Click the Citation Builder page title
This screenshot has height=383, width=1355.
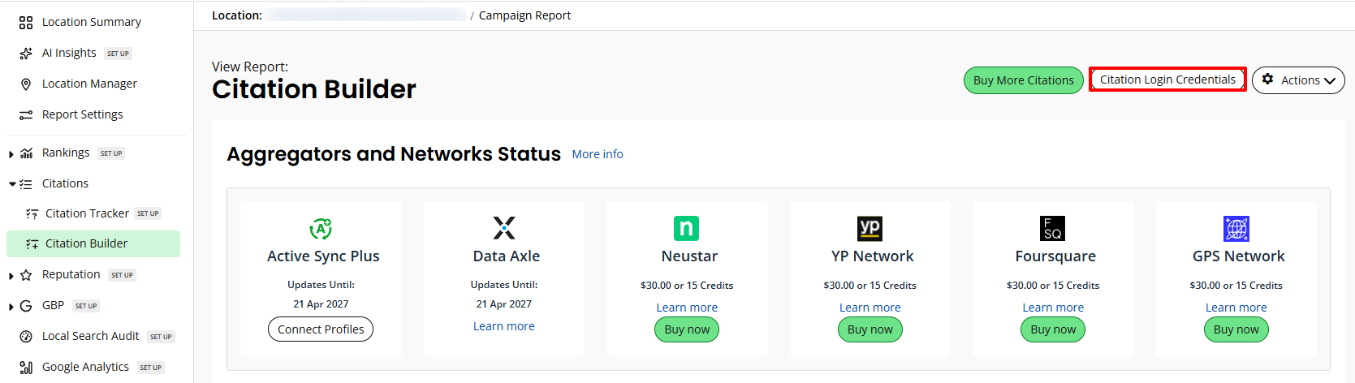(x=314, y=89)
